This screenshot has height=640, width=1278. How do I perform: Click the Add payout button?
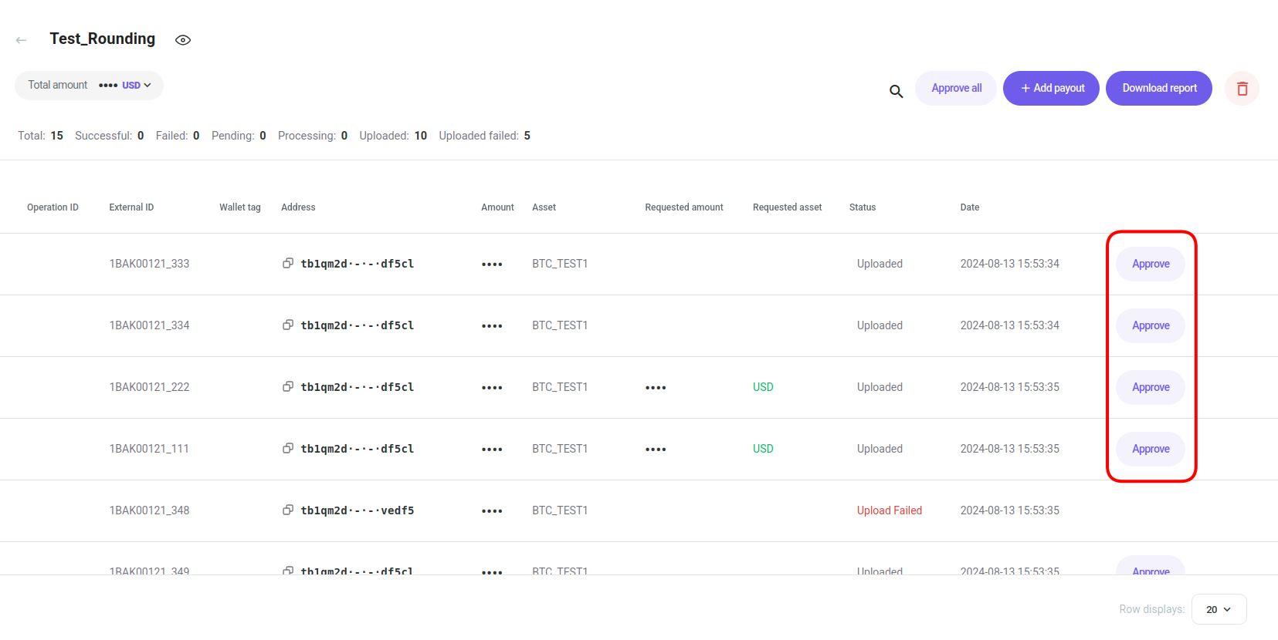click(1051, 89)
